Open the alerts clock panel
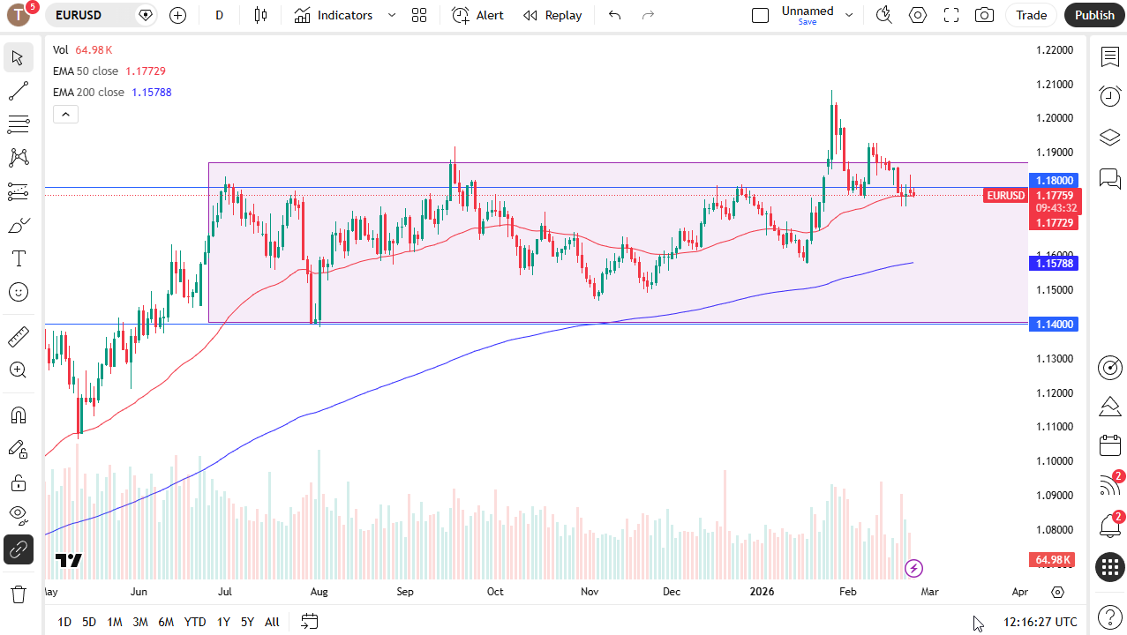This screenshot has width=1127, height=635. [1109, 97]
